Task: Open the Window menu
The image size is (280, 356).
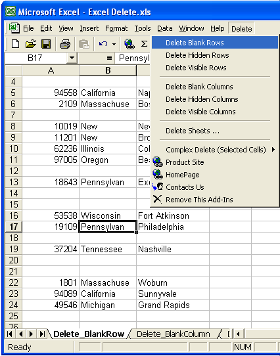Action: tap(191, 28)
